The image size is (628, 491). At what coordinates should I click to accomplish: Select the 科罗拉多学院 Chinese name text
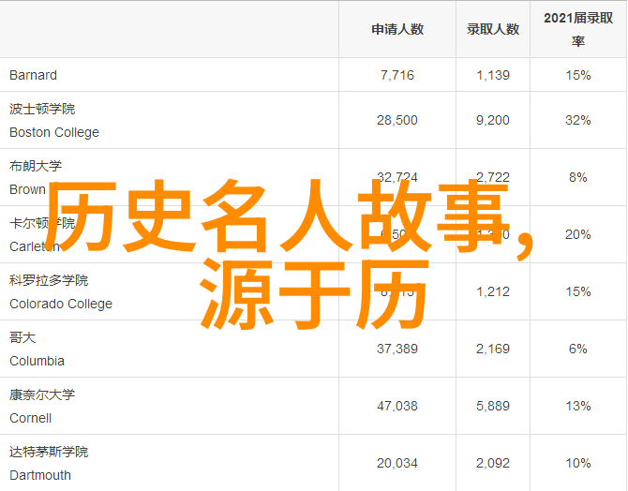pyautogui.click(x=49, y=280)
